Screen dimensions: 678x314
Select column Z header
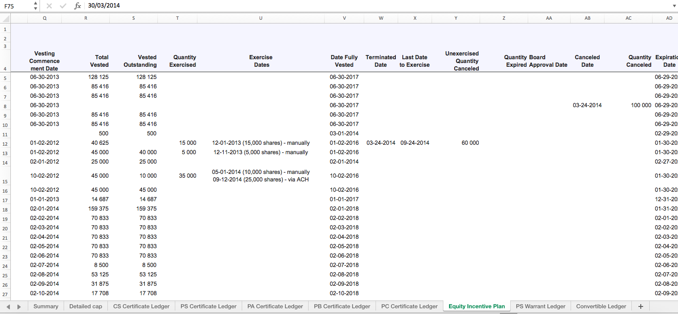(x=504, y=18)
